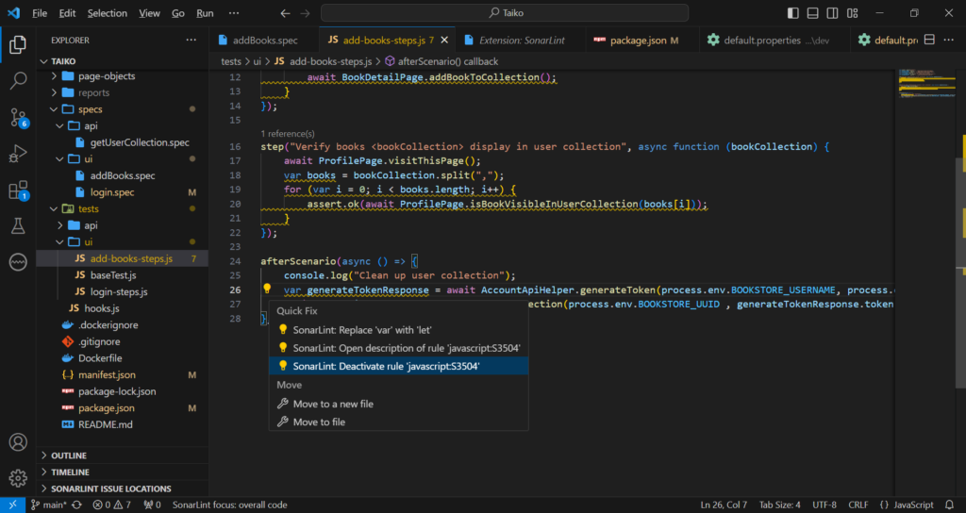This screenshot has width=966, height=513.
Task: Click the lightbulb quick fix icon on line 26
Action: (267, 290)
